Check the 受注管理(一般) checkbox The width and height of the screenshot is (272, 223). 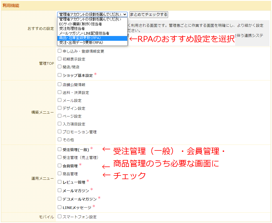(x=59, y=149)
